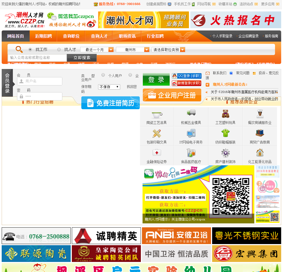The image size is (282, 272).
Task: Click the desktop shortcut monitor icon
Action: coord(169,4)
